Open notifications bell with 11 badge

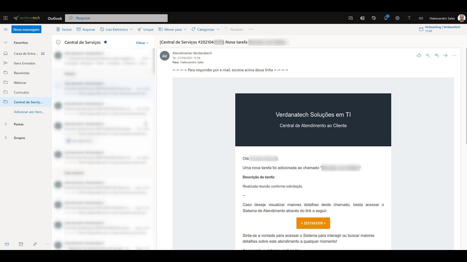[386, 18]
